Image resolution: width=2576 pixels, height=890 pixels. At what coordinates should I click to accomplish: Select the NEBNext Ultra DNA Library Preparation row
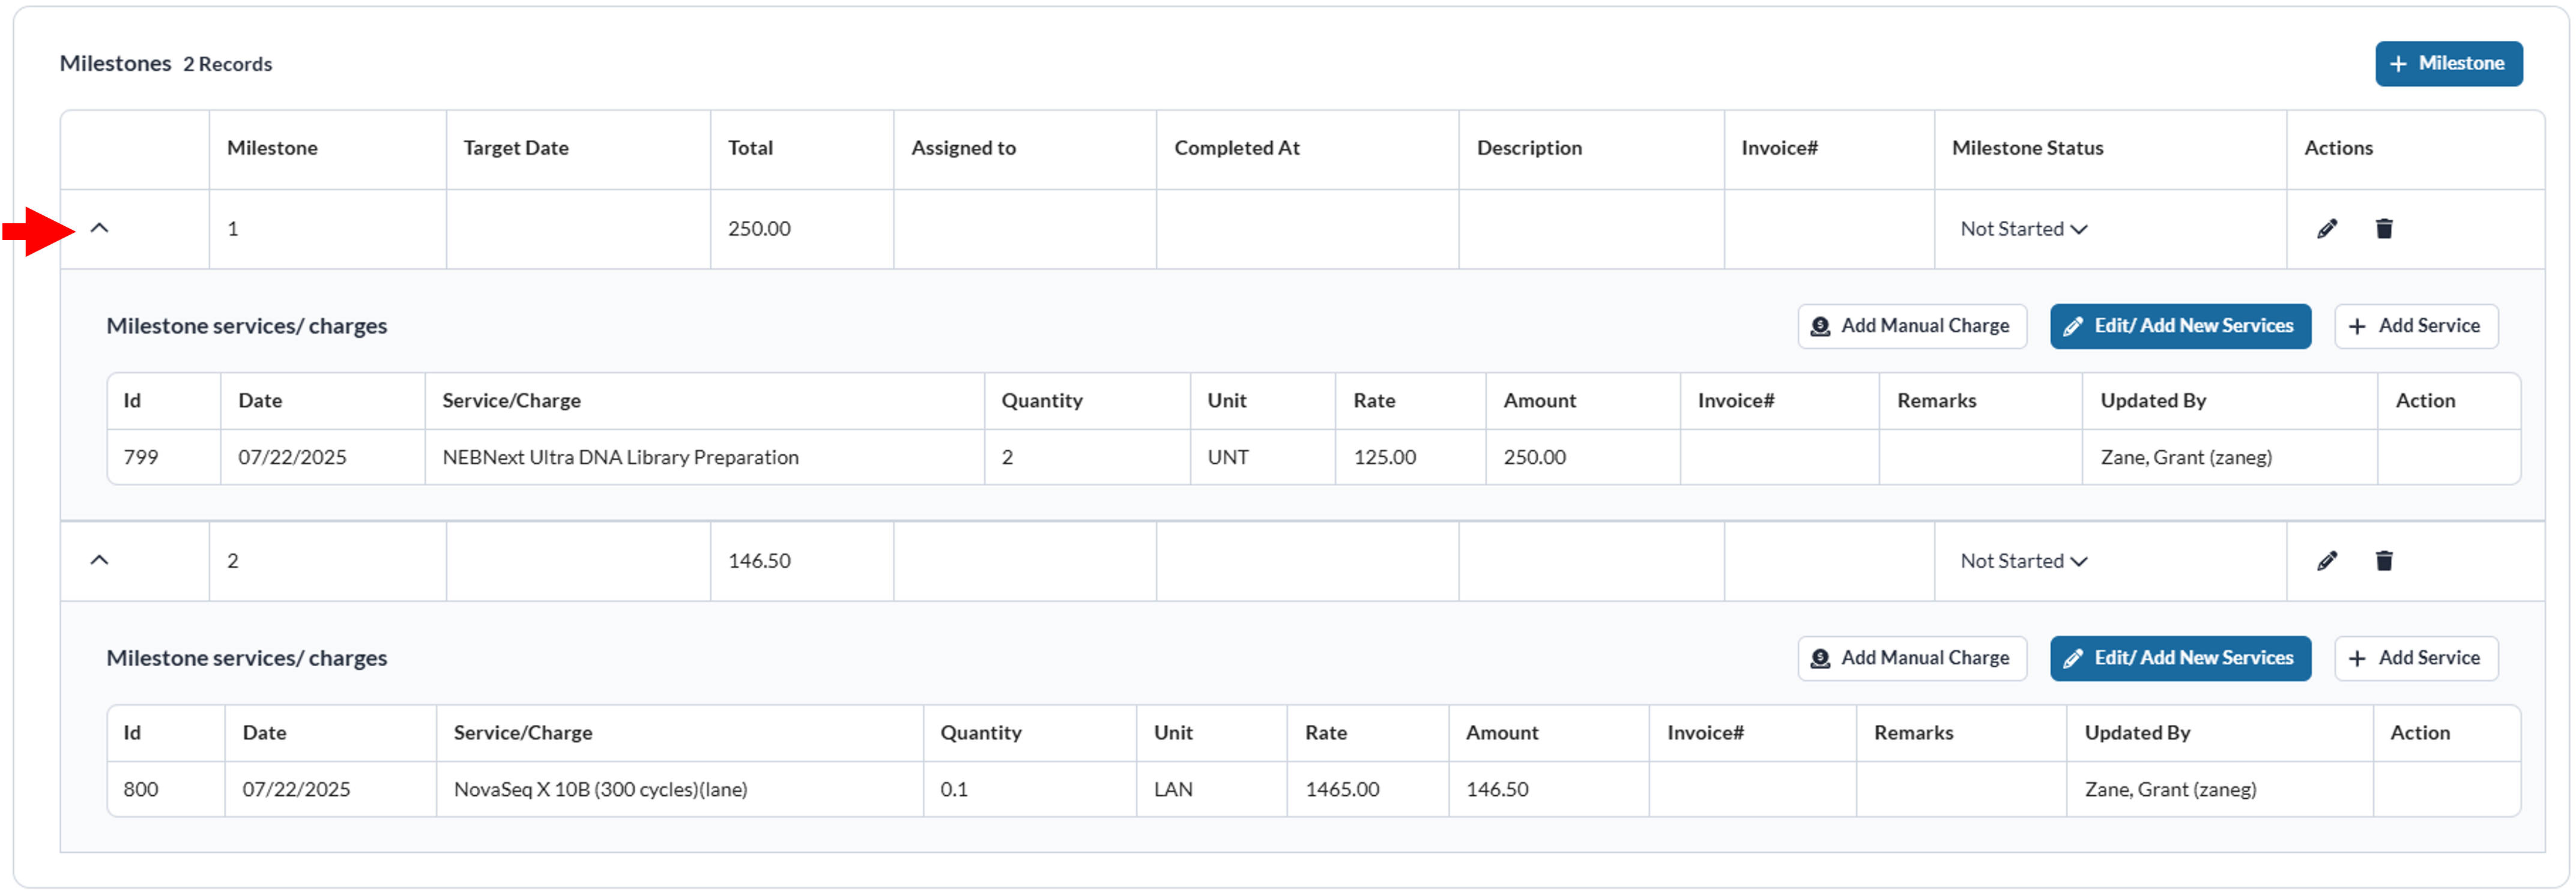(x=620, y=457)
